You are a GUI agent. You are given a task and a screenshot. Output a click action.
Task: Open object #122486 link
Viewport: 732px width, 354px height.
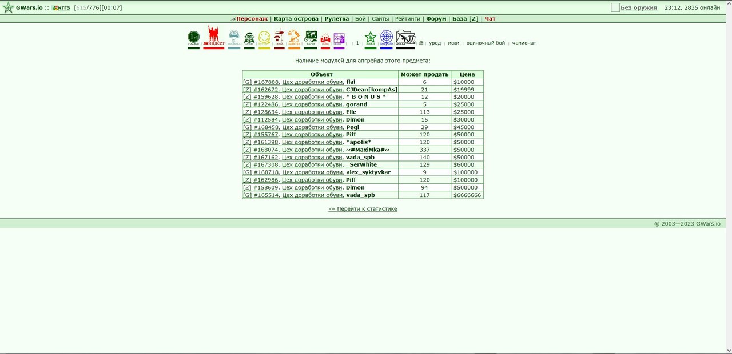pyautogui.click(x=266, y=104)
